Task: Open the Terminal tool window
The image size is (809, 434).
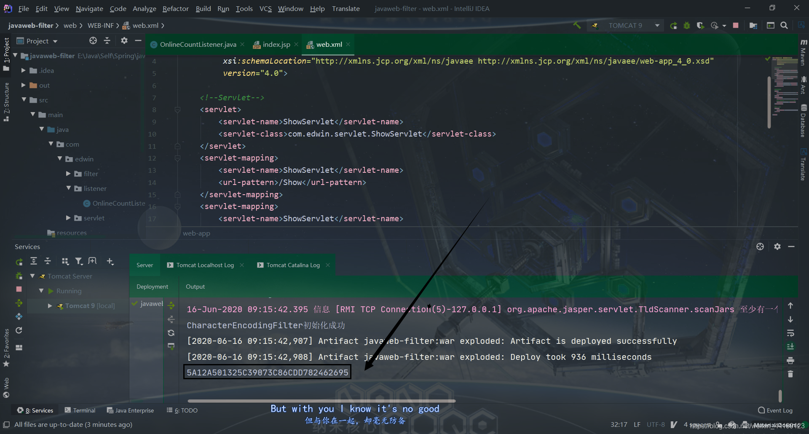Action: pyautogui.click(x=80, y=410)
